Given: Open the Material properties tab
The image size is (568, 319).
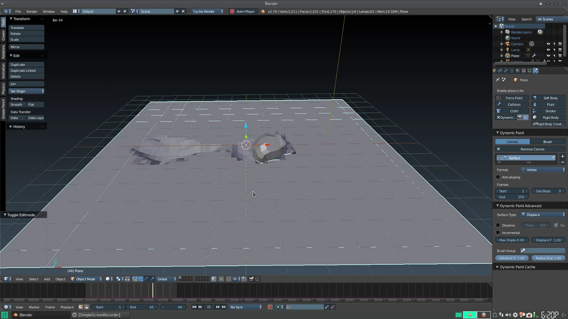Looking at the screenshot, I should pos(518,71).
